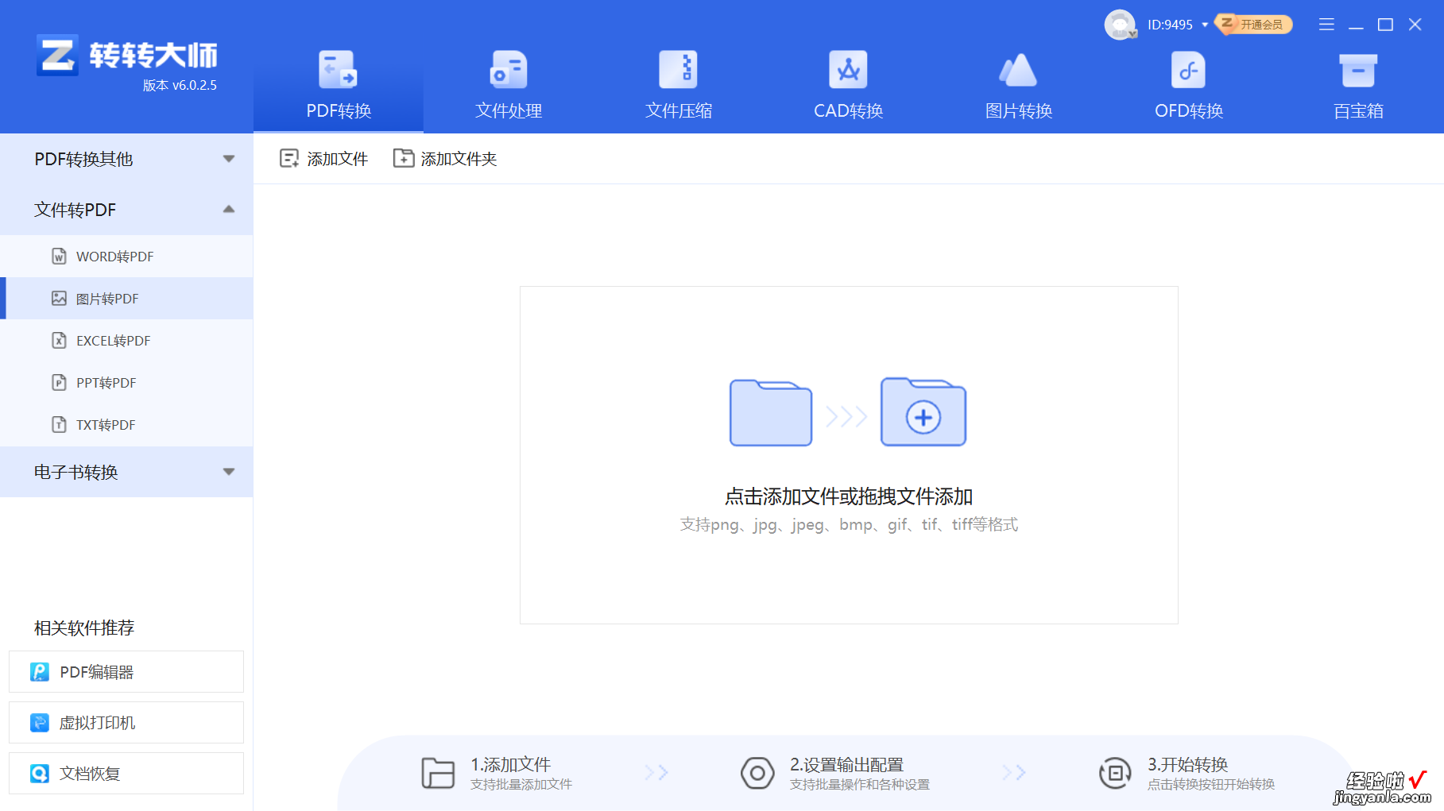This screenshot has height=811, width=1444.
Task: Click the 虚拟打印机 app icon
Action: pyautogui.click(x=40, y=723)
